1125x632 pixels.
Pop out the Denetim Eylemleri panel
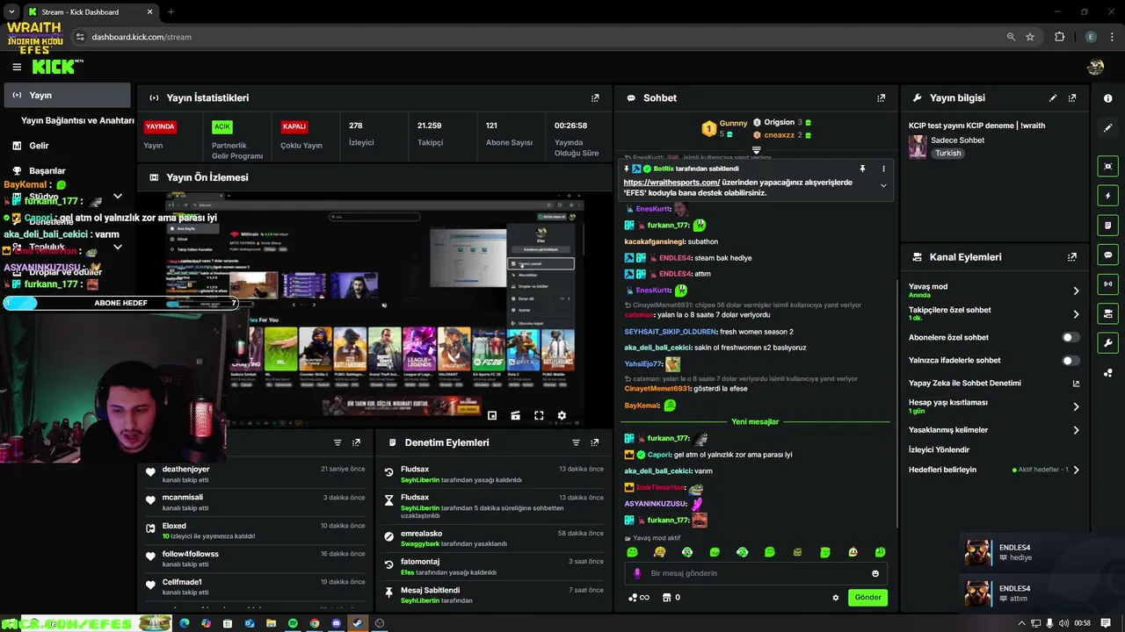pos(595,442)
